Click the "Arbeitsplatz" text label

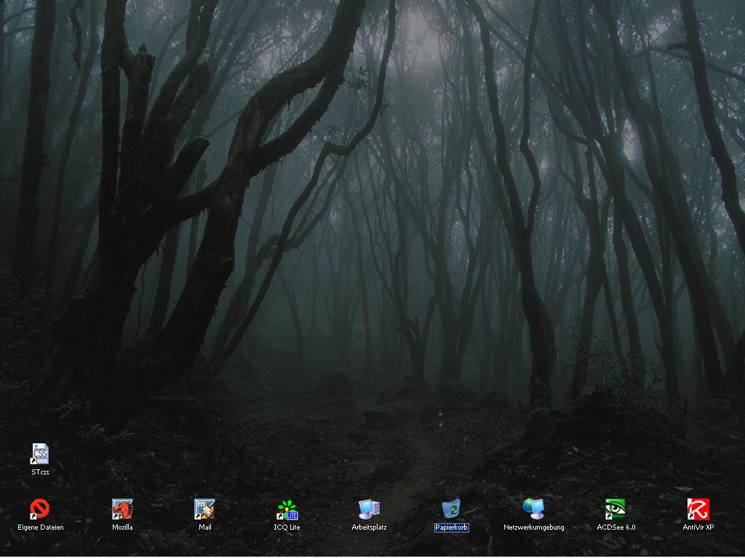(369, 527)
